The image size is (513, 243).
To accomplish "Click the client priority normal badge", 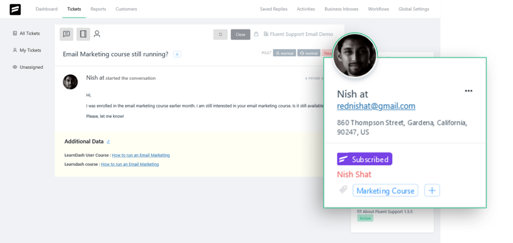I will pyautogui.click(x=285, y=53).
